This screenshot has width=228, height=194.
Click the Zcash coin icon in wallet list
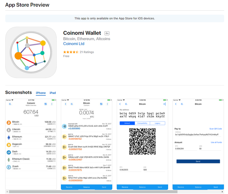9,167
